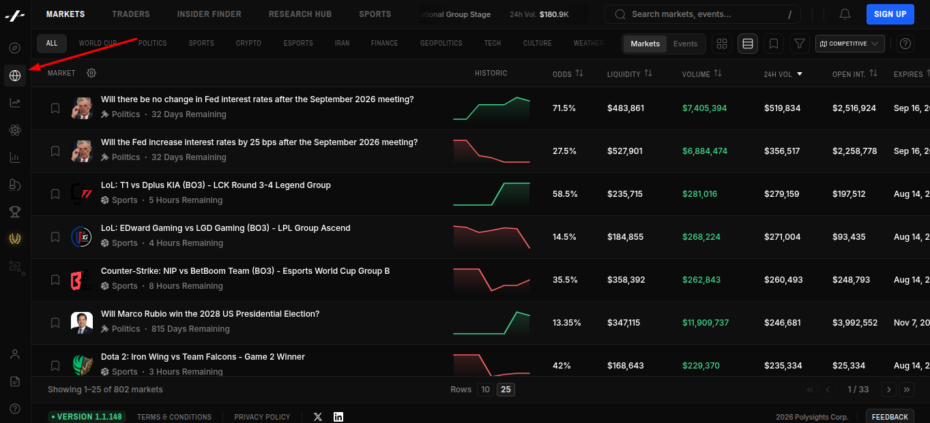930x423 pixels.
Task: Open the trophy icon in sidebar
Action: coord(15,212)
